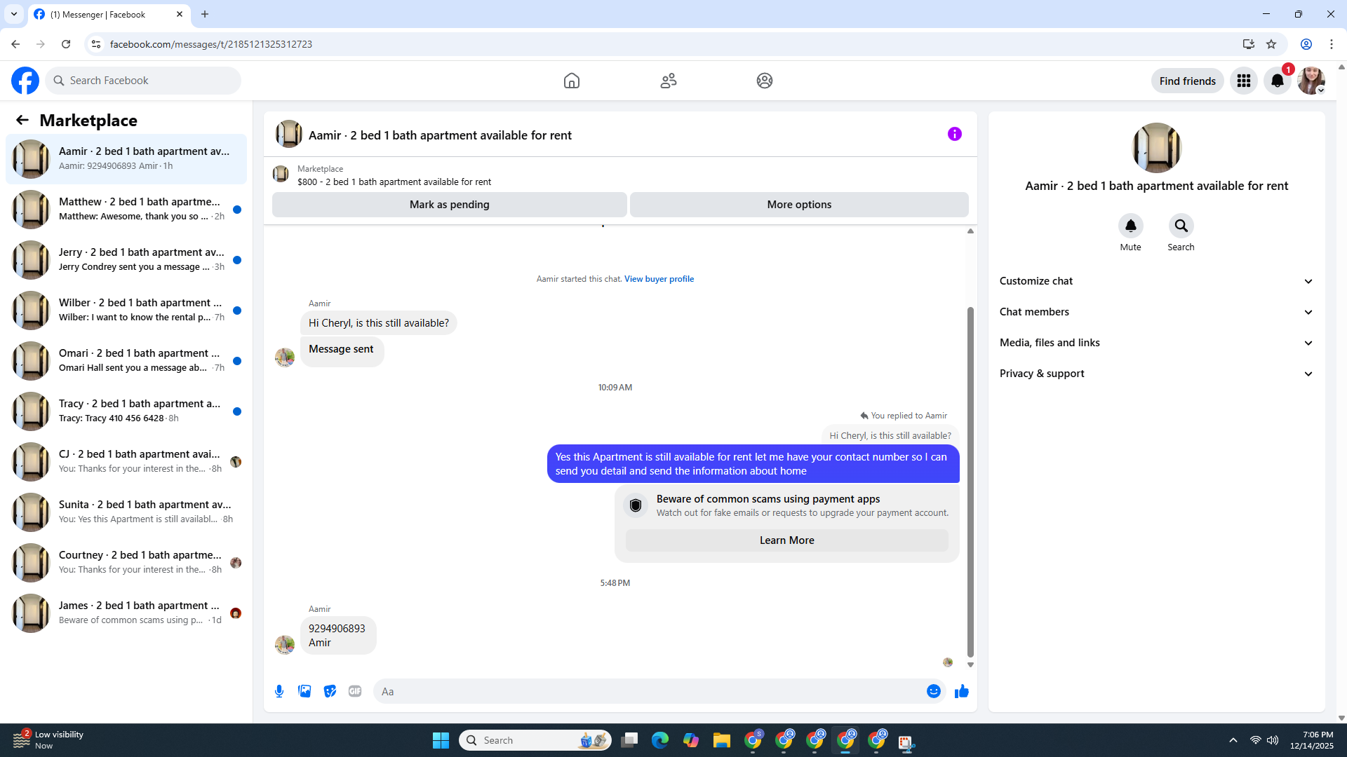Choose an emoji with the smiley icon
Screen dimensions: 1347x757
coord(933,691)
